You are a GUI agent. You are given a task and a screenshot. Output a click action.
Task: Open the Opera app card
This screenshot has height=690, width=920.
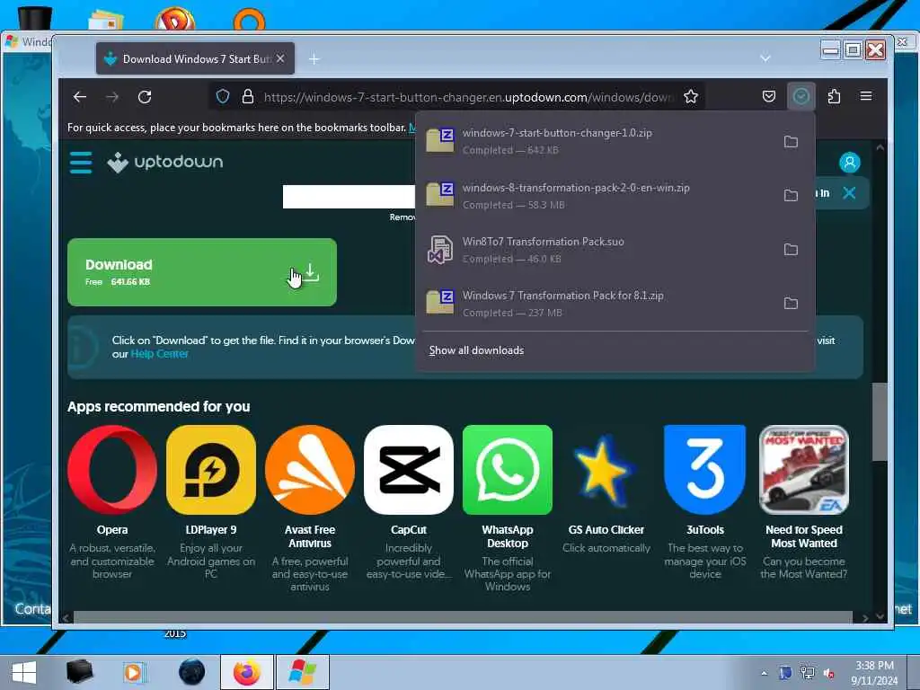pos(112,502)
